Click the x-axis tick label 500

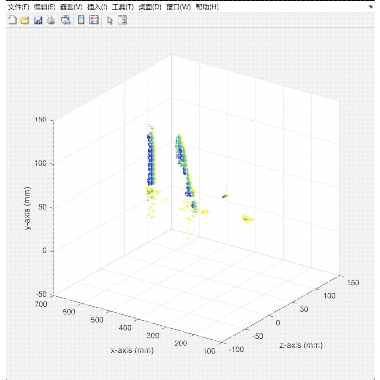[97, 320]
